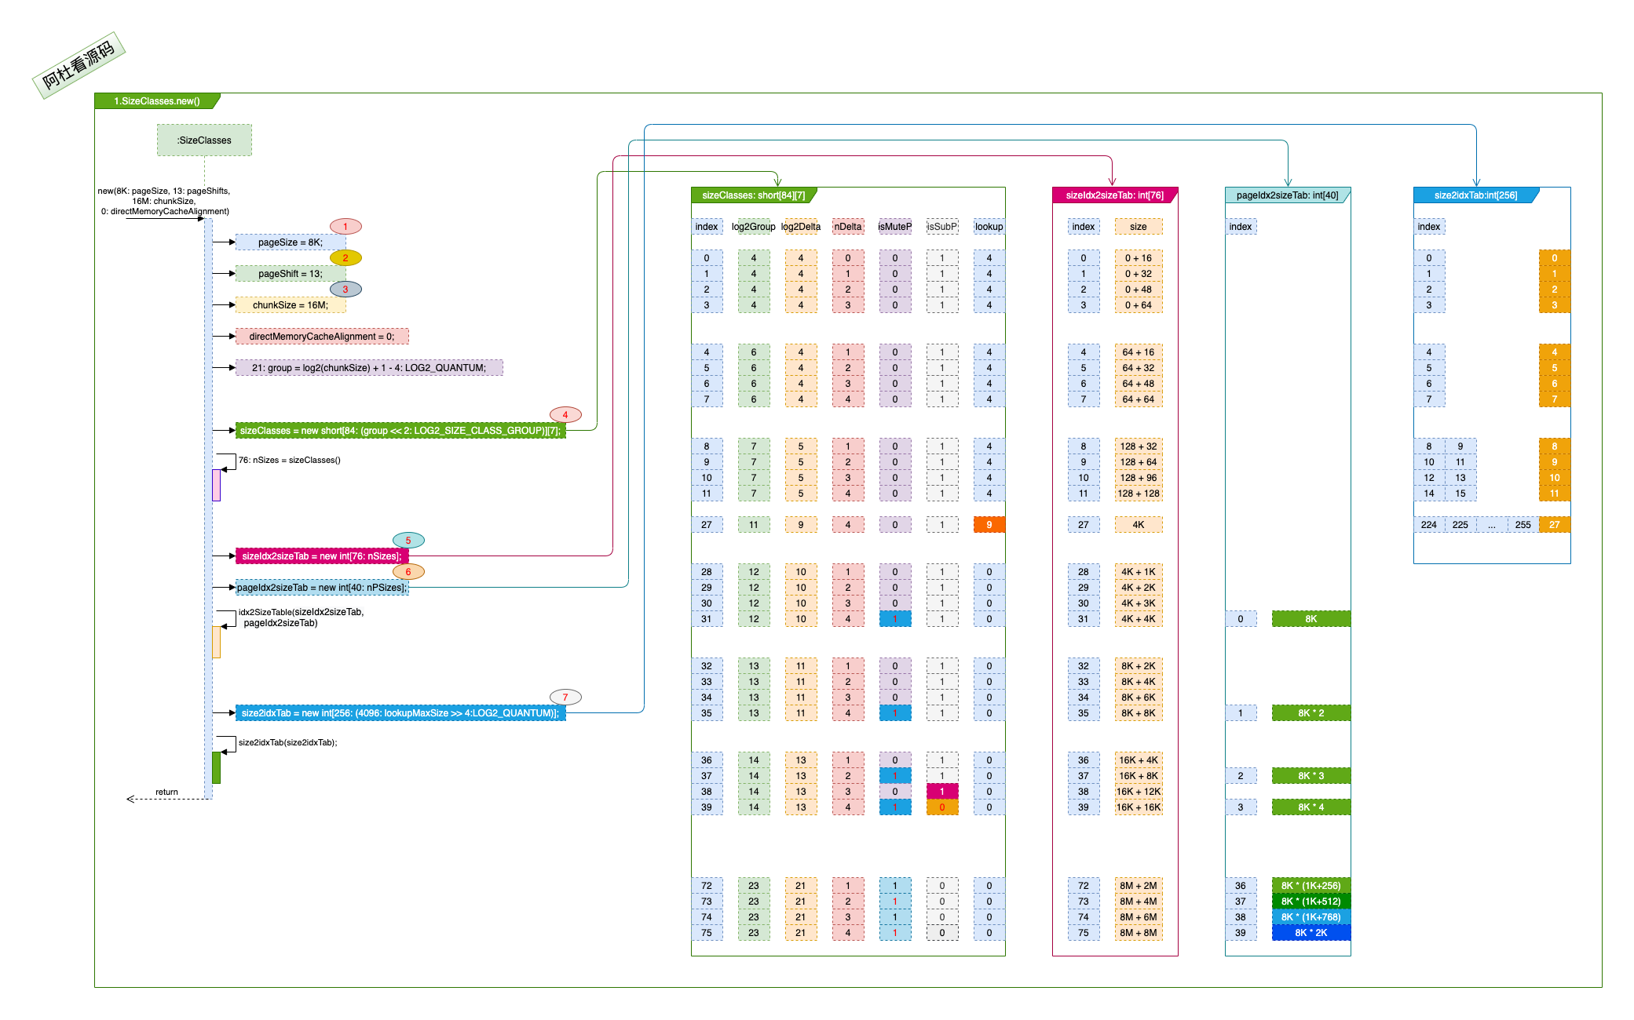The width and height of the screenshot is (1634, 1020).
Task: Select the 4K + 1K size cell
Action: 1139,572
